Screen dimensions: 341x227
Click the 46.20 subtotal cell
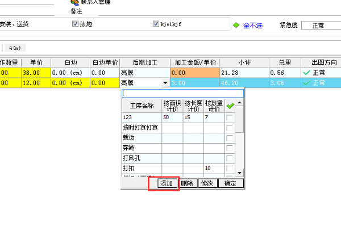point(244,83)
